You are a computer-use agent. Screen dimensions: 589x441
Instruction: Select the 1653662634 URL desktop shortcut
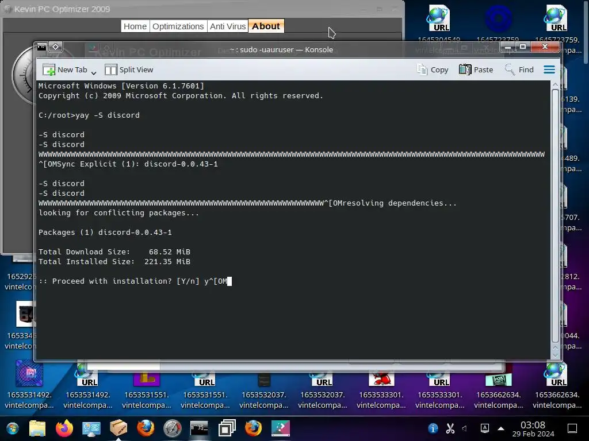[x=557, y=385]
